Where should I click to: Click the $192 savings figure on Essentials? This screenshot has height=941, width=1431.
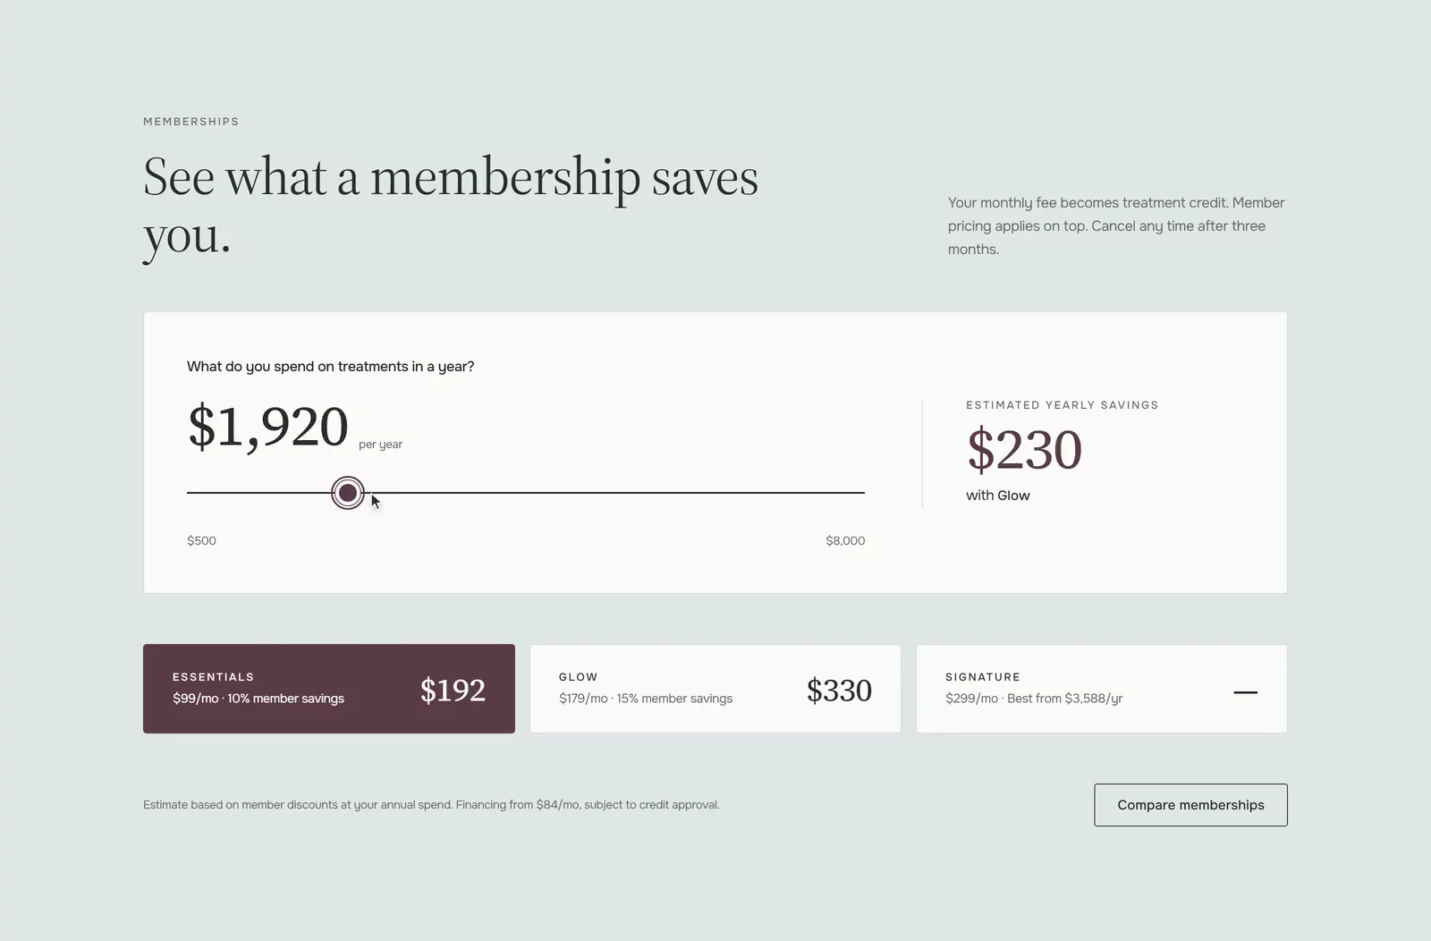click(453, 690)
